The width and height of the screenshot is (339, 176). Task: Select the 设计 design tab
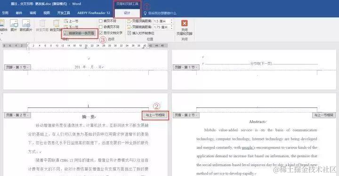click(x=127, y=13)
